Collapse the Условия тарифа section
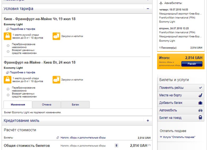The image size is (207, 150). pyautogui.click(x=148, y=9)
